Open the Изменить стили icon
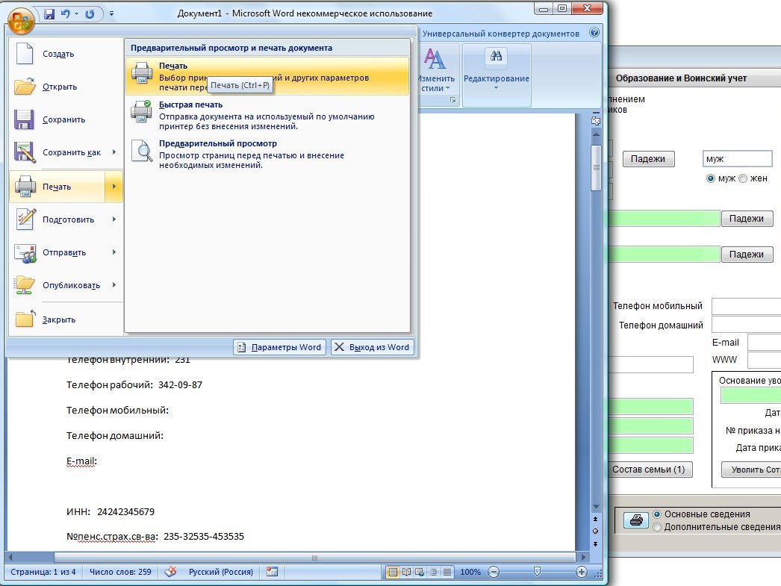The width and height of the screenshot is (781, 586). [x=435, y=60]
